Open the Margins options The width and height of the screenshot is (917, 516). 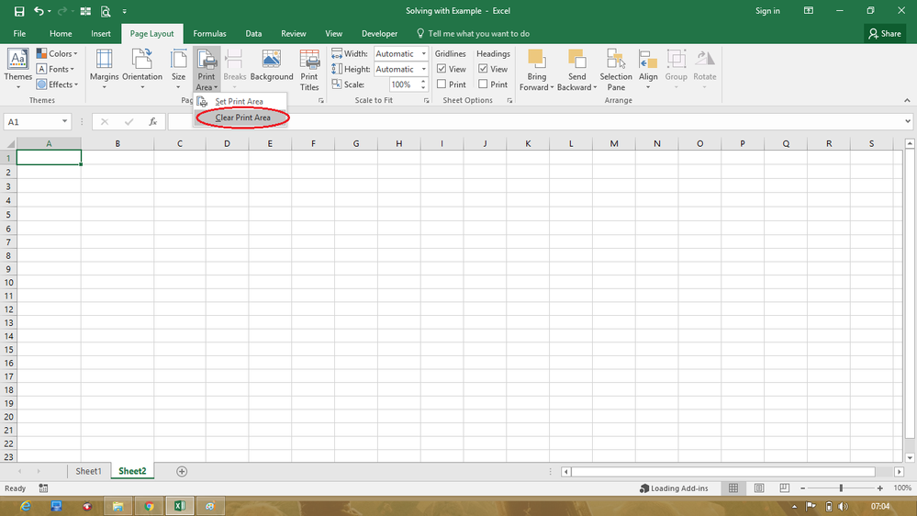point(104,69)
